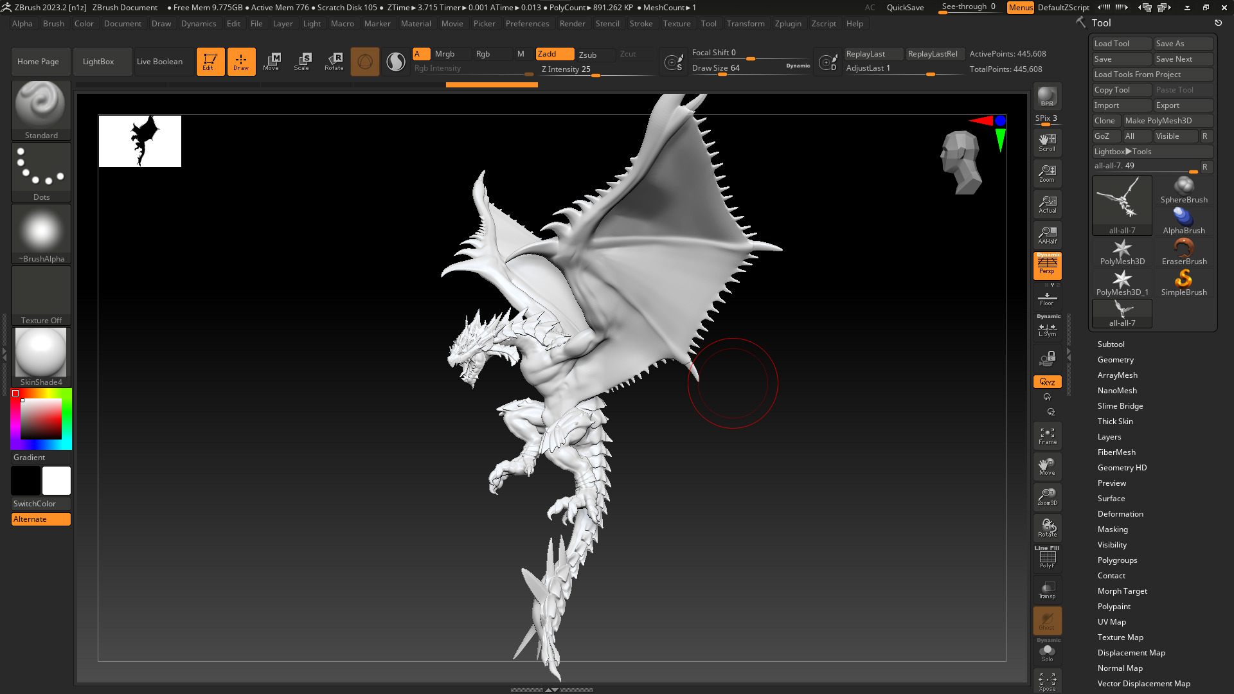The height and width of the screenshot is (694, 1234).
Task: Expand the Geometry section
Action: point(1115,360)
